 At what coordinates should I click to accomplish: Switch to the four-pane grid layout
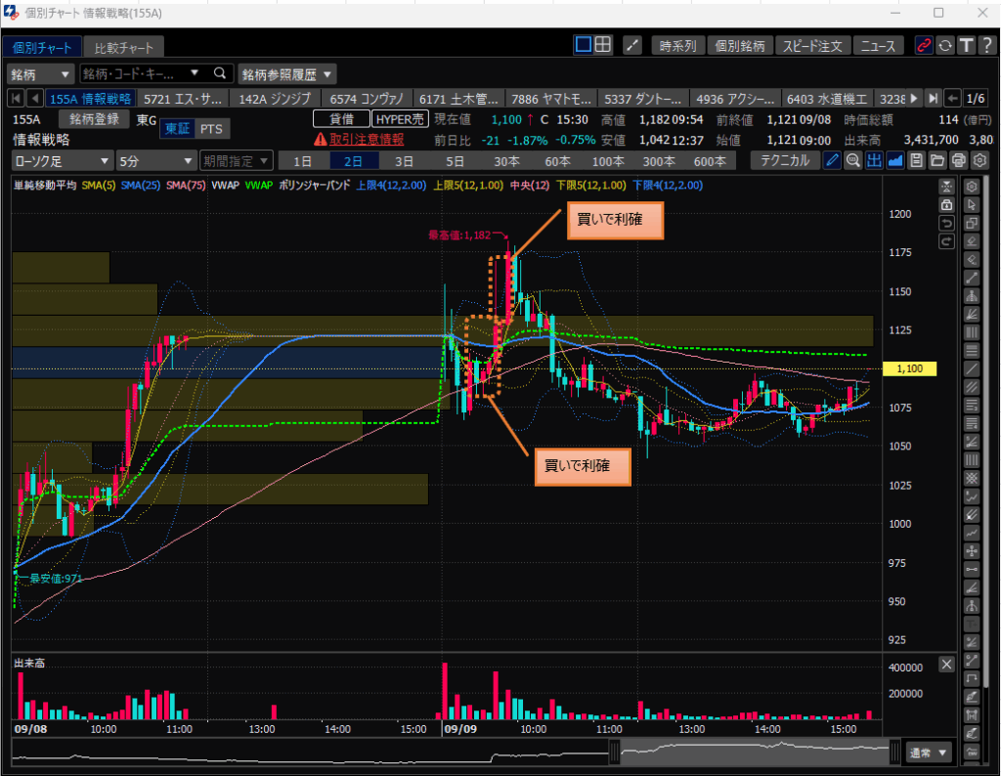(x=603, y=45)
